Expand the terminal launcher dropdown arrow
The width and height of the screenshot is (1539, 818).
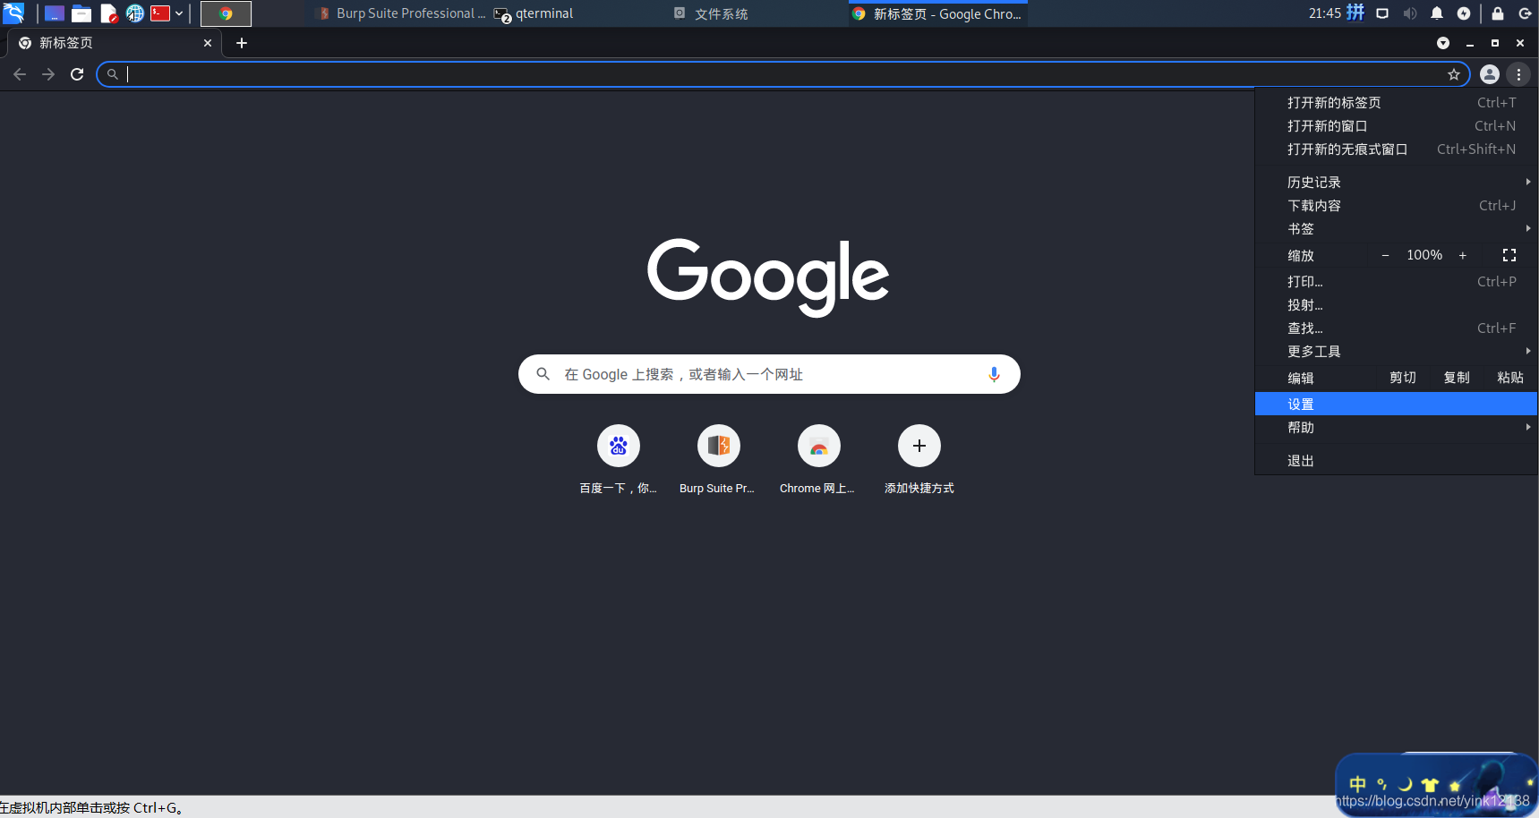[179, 13]
